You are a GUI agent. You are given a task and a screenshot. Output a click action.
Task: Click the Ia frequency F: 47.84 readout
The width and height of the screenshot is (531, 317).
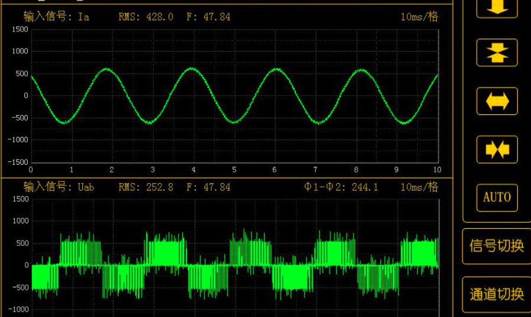click(208, 17)
